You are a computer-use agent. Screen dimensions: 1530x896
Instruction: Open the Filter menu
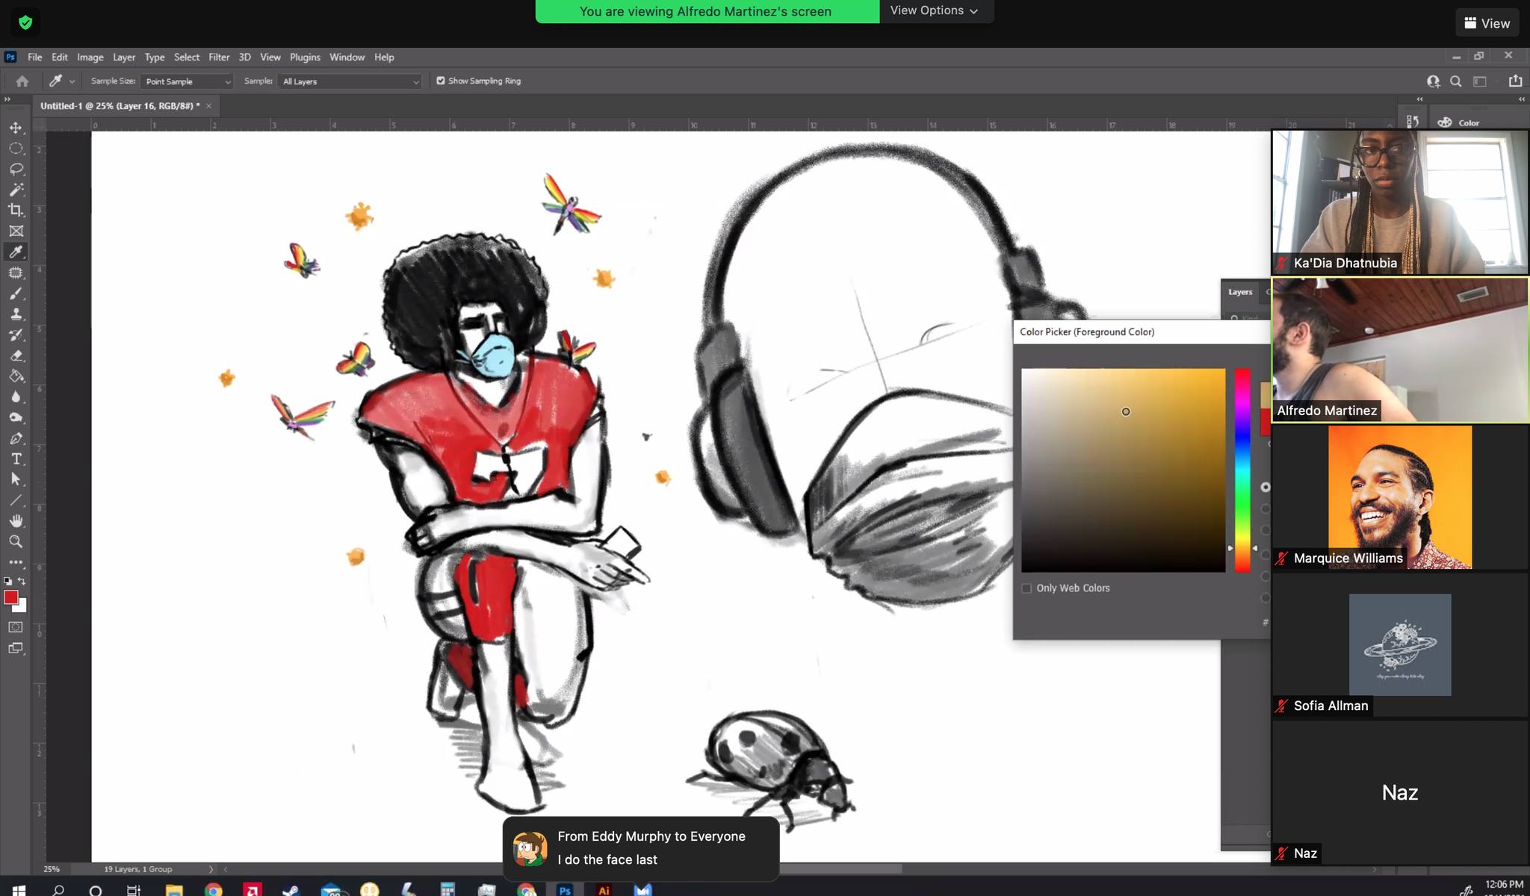point(219,57)
